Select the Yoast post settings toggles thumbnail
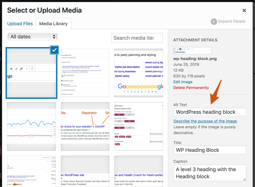The height and width of the screenshot is (187, 255). coord(138,126)
